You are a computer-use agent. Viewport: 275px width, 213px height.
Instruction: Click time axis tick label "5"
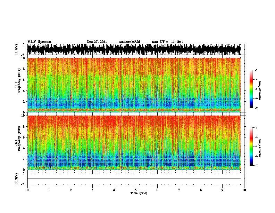click(x=136, y=190)
